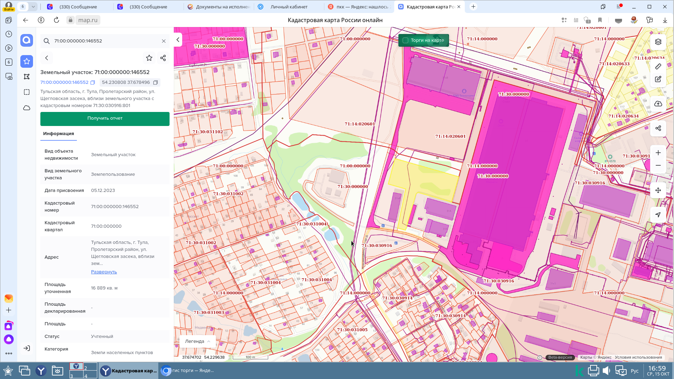Open the гис торги taskbar window
The width and height of the screenshot is (674, 379).
click(188, 371)
